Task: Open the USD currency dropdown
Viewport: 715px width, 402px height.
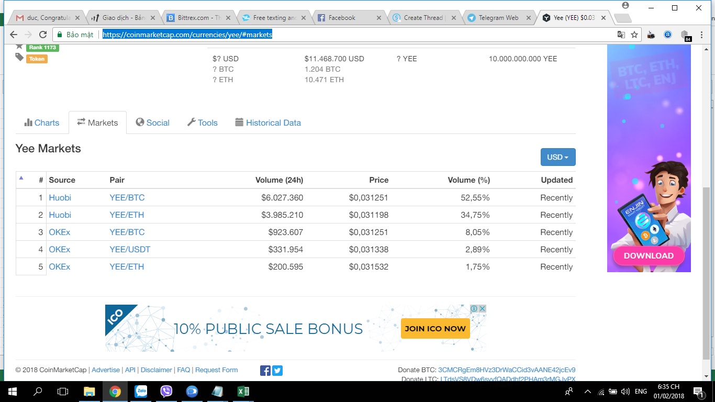Action: pyautogui.click(x=558, y=157)
